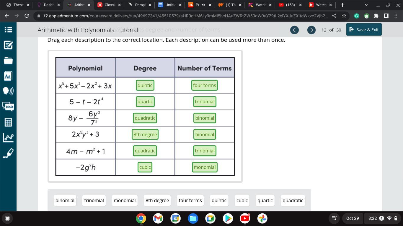Select the '8th degree' tile in answer bank
Image resolution: width=403 pixels, height=226 pixels.
[157, 200]
